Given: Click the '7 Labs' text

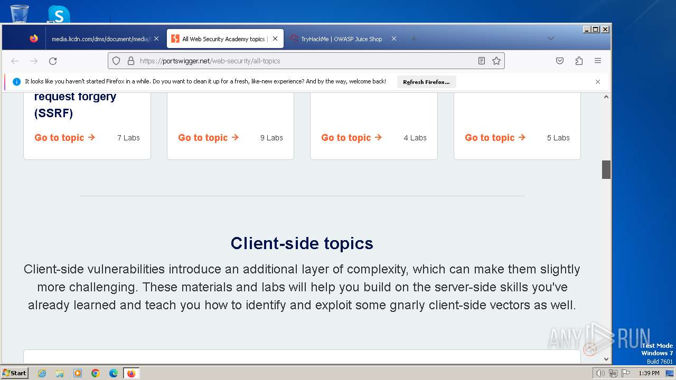Looking at the screenshot, I should tap(128, 138).
